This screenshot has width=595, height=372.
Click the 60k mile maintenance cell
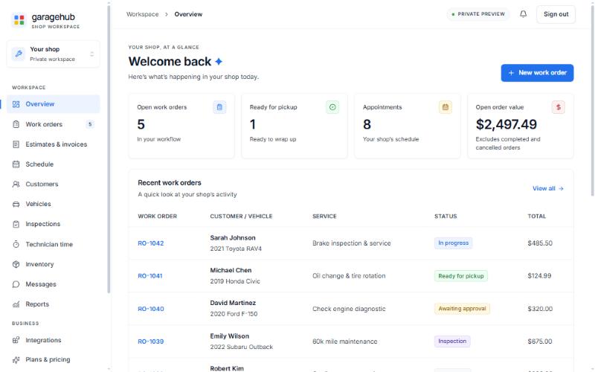[x=344, y=341]
